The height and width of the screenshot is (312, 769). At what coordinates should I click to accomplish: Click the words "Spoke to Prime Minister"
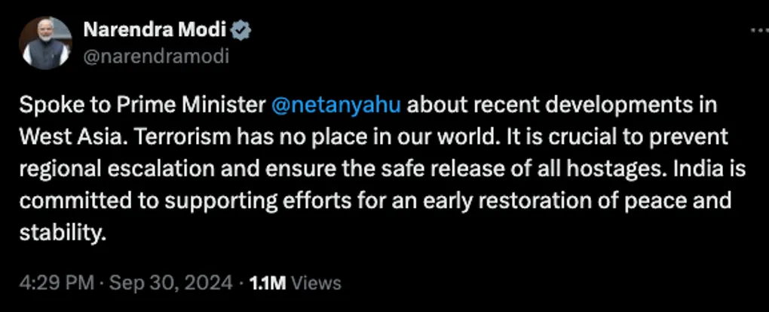pos(142,104)
